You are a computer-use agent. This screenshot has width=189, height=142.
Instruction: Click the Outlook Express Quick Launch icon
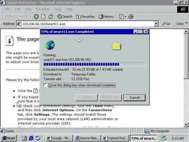pyautogui.click(x=38, y=138)
